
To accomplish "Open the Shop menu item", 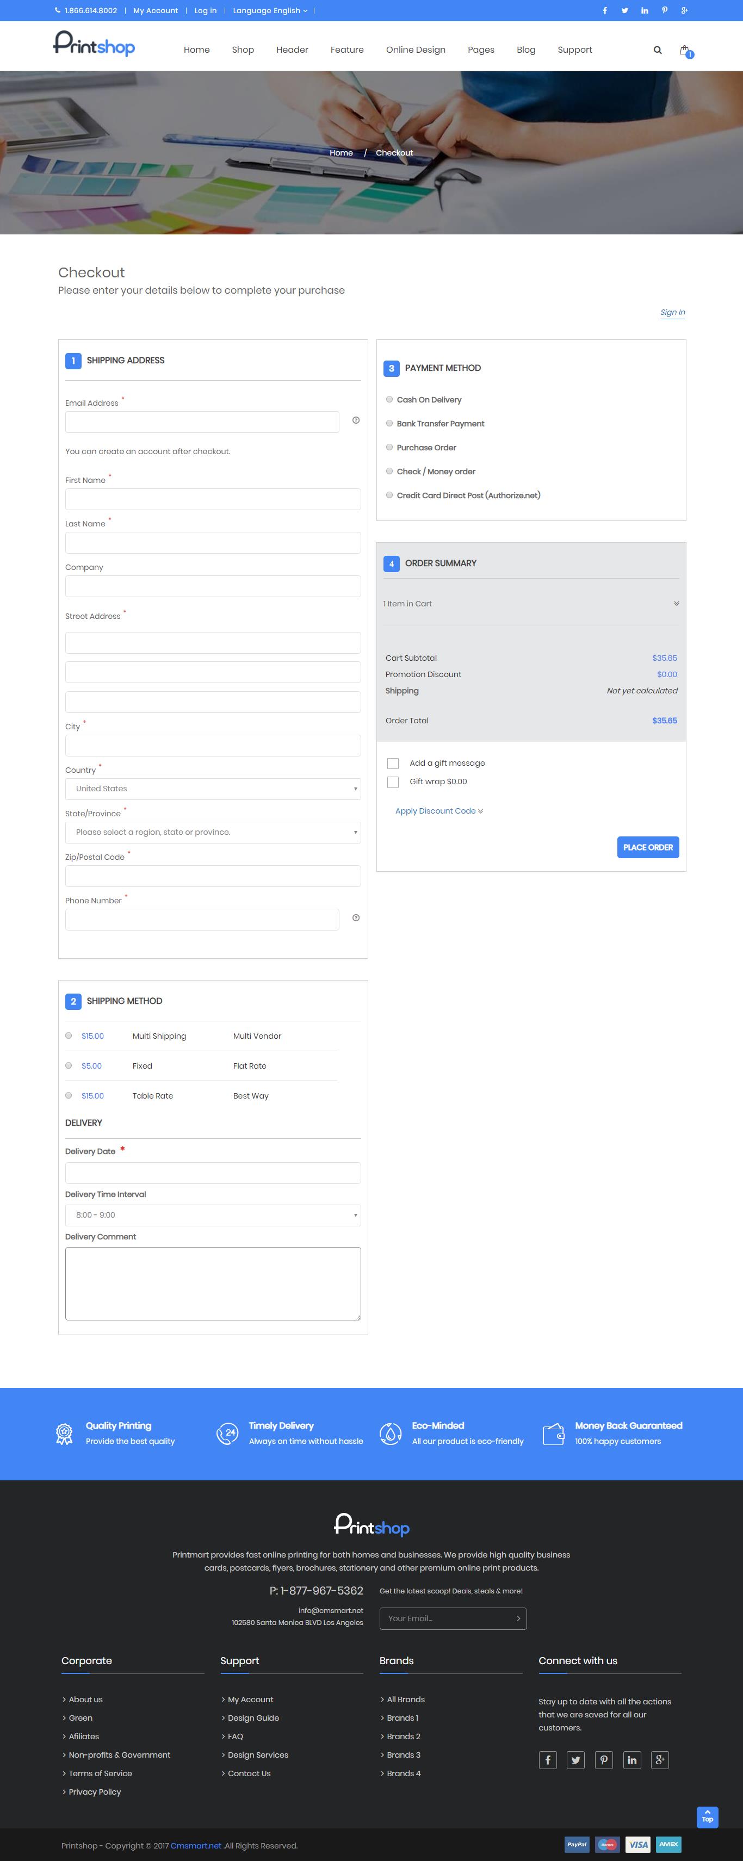I will tap(243, 50).
